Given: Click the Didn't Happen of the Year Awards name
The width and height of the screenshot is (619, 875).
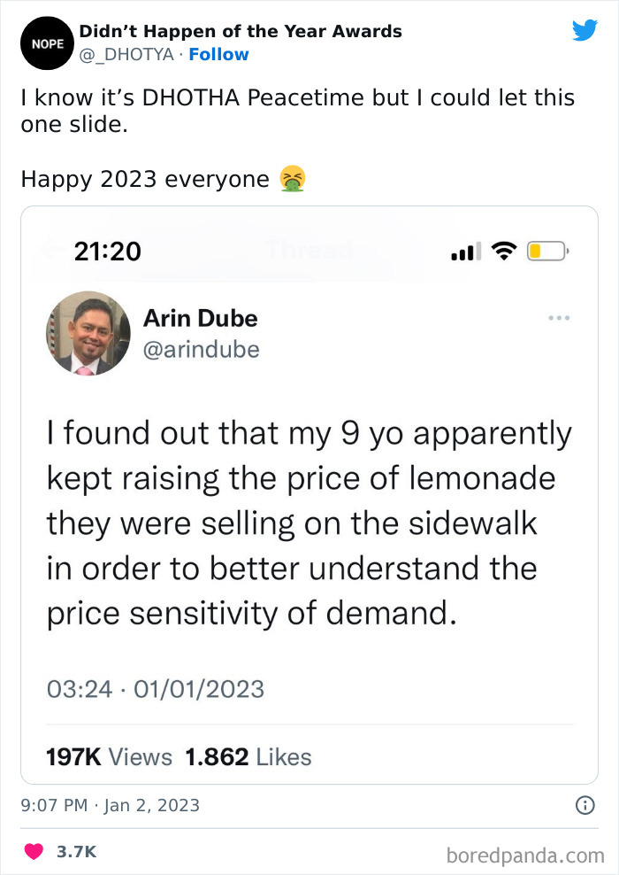Looking at the screenshot, I should [x=241, y=32].
